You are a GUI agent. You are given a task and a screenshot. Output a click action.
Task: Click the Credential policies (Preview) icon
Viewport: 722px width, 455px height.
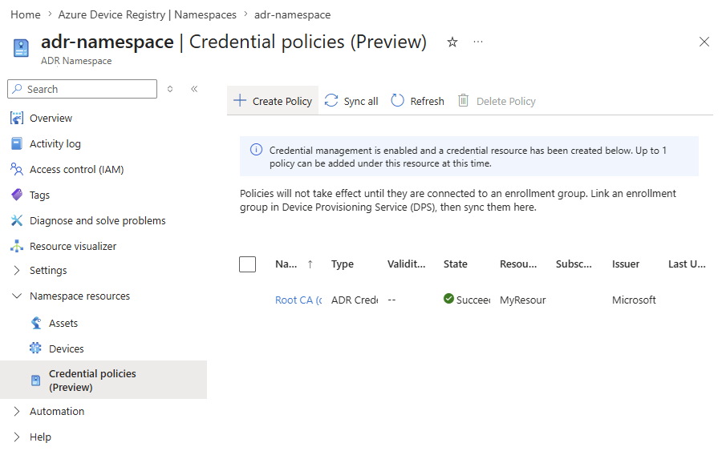pyautogui.click(x=35, y=381)
